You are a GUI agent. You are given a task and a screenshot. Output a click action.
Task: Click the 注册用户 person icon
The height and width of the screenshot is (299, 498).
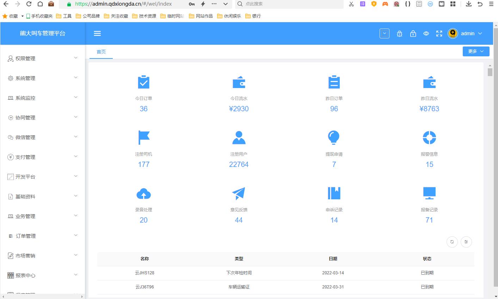[239, 137]
